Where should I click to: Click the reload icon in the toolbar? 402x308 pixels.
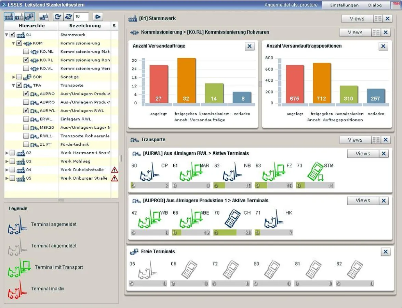click(57, 16)
